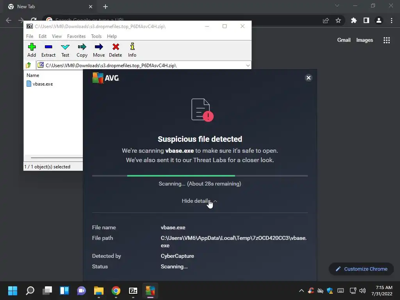
Task: Click the Name column header in 7-Zip
Action: (33, 75)
